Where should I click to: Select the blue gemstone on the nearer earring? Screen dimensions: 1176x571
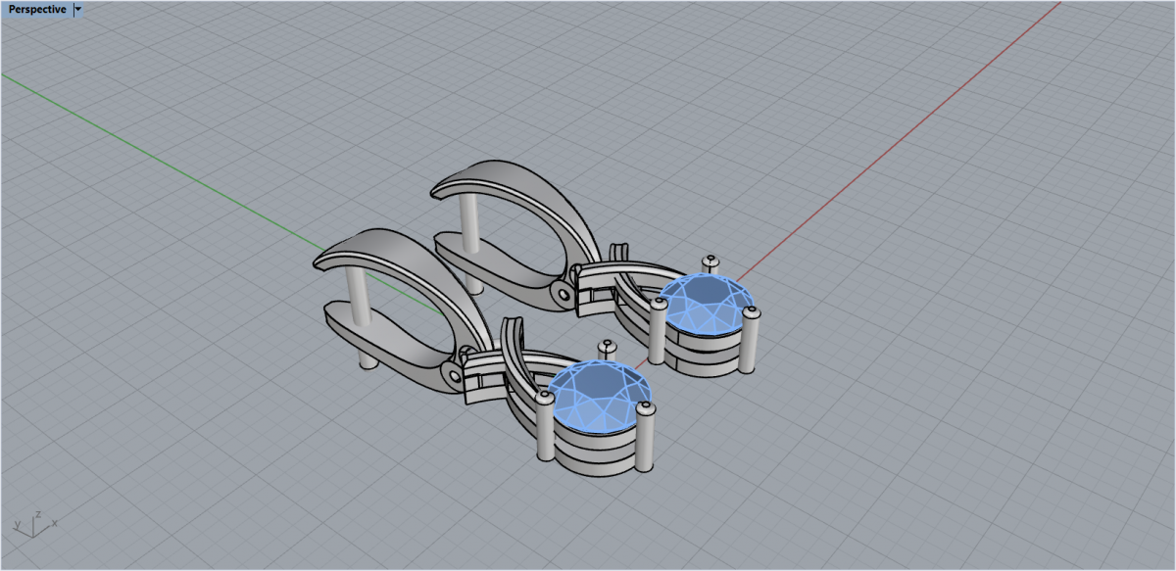(x=599, y=396)
